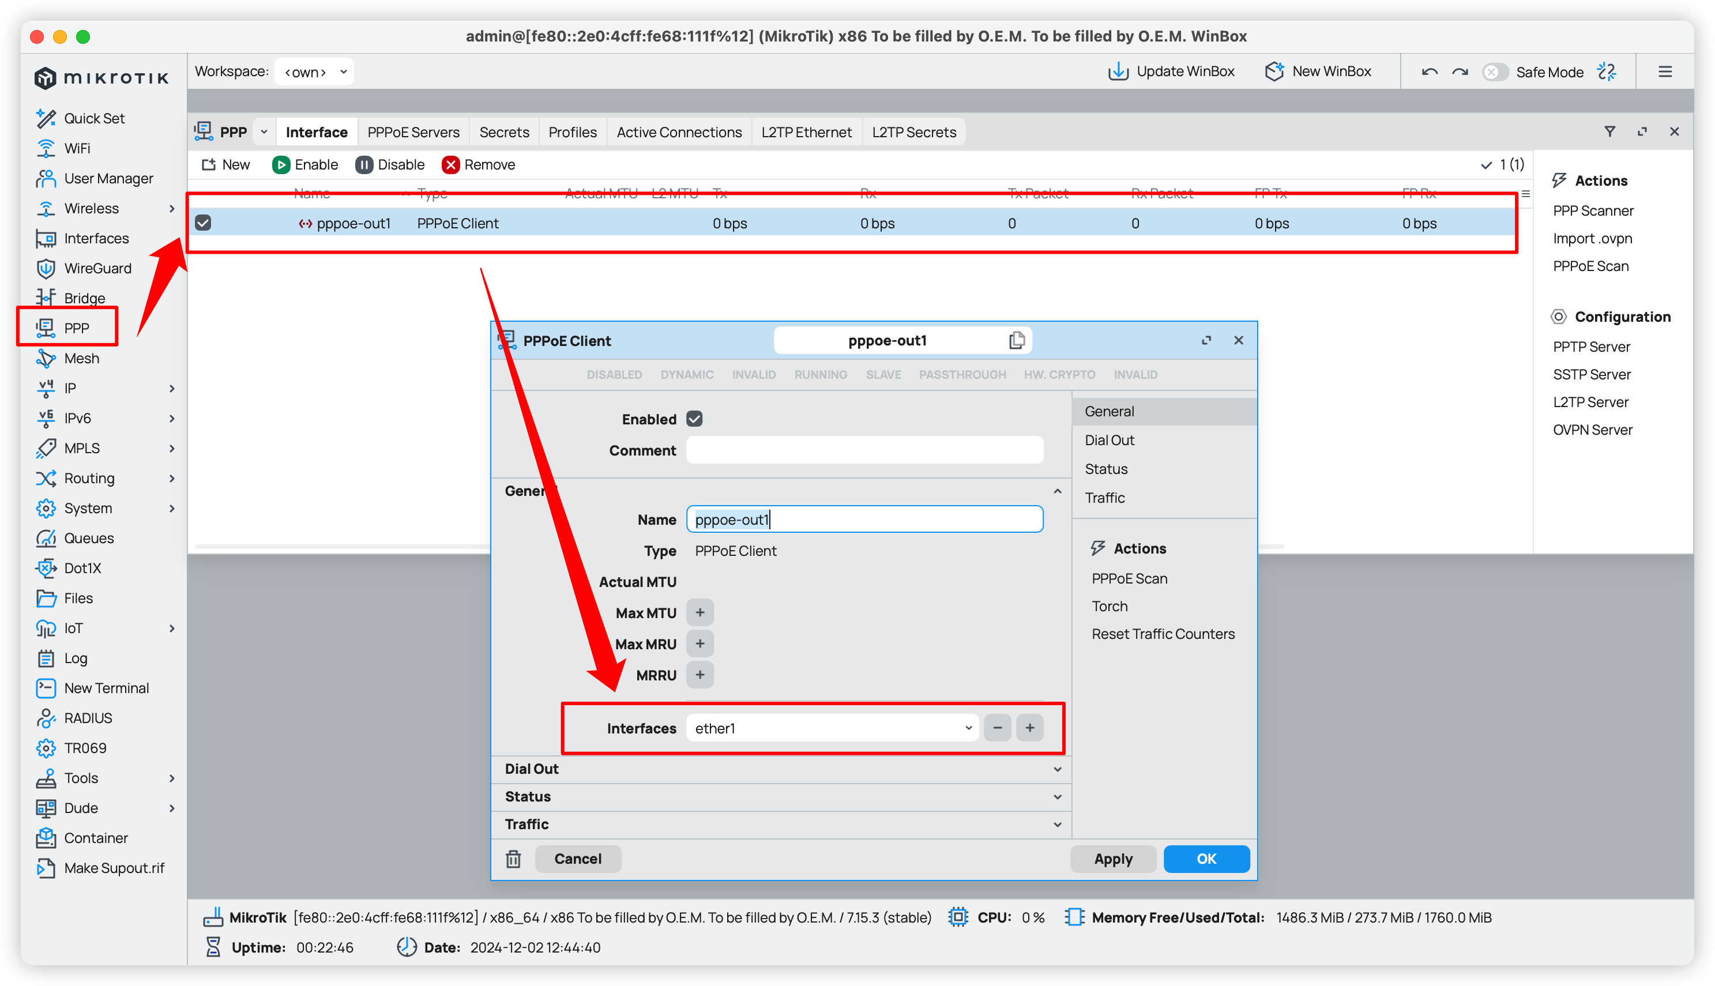
Task: Switch to the Secrets tab
Action: click(x=504, y=132)
